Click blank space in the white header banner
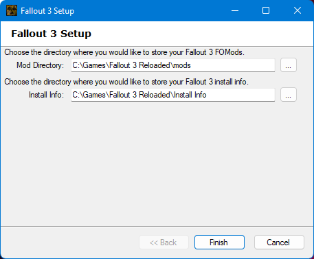 pyautogui.click(x=201, y=34)
